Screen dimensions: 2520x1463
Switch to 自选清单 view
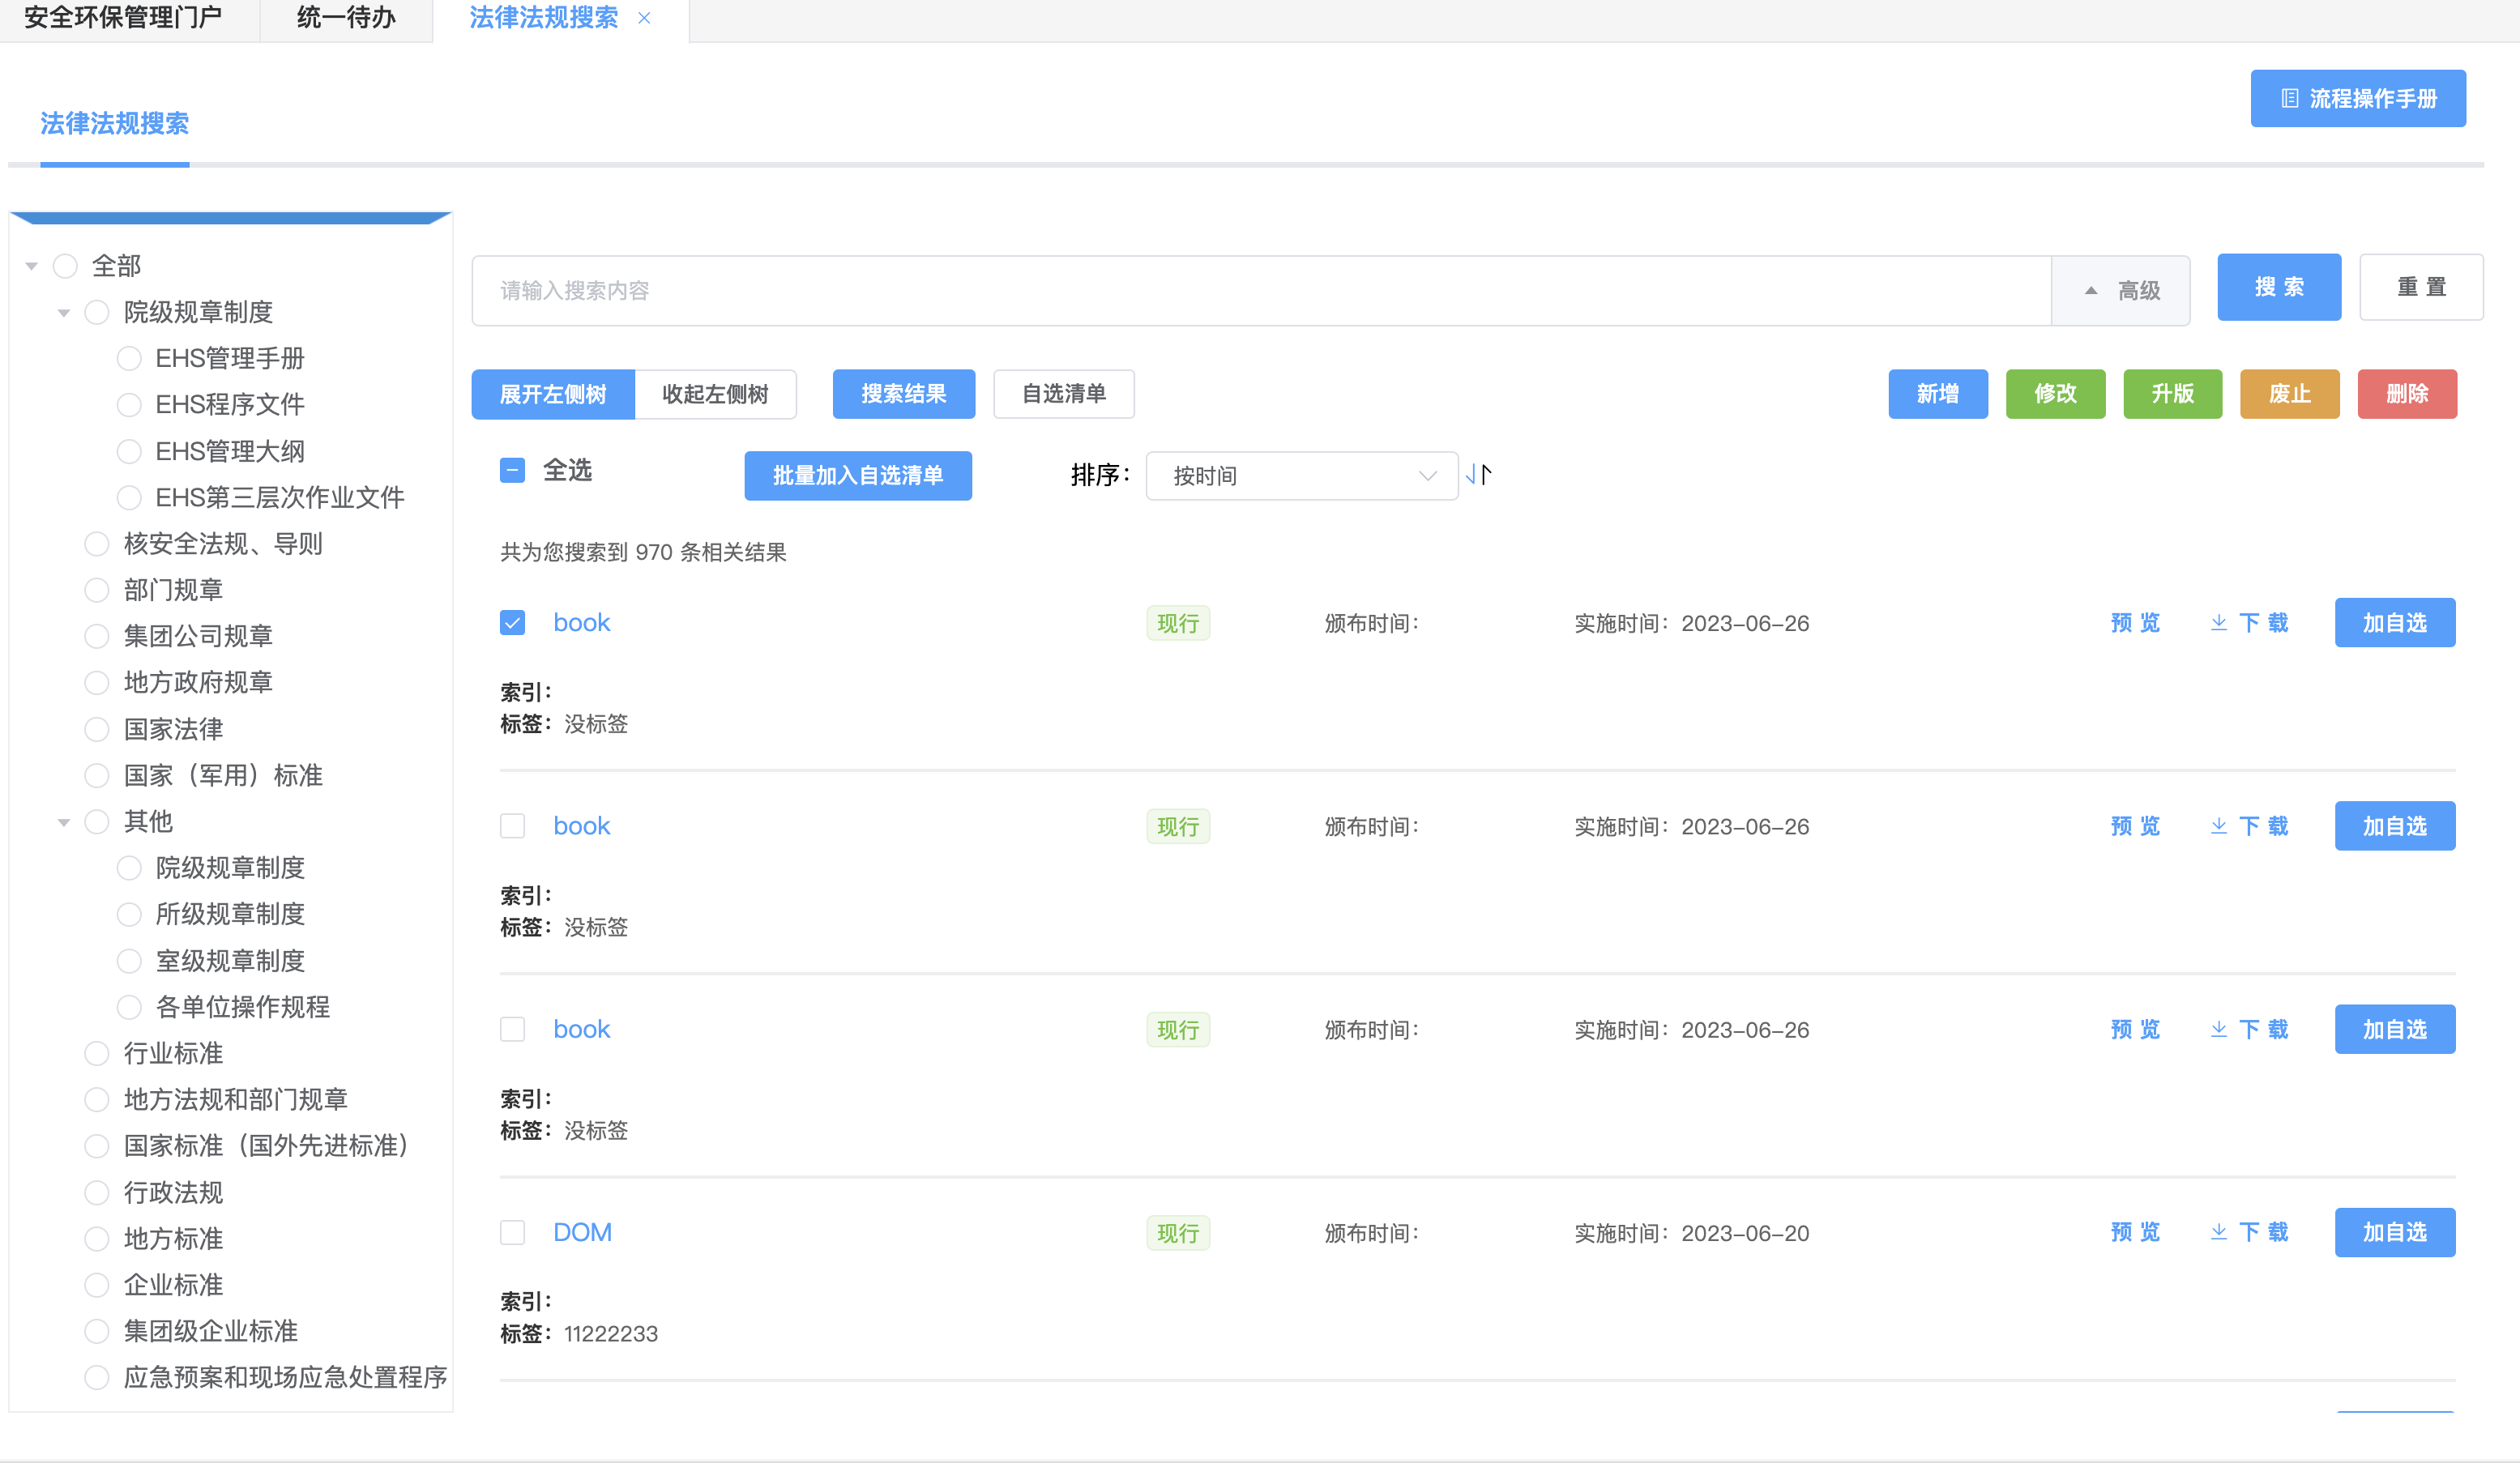click(1064, 394)
